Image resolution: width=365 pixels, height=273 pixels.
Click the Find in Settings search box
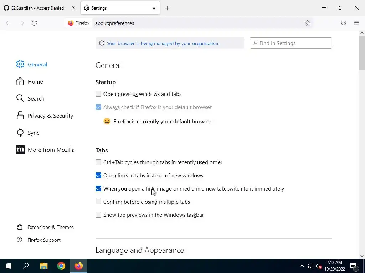(291, 43)
